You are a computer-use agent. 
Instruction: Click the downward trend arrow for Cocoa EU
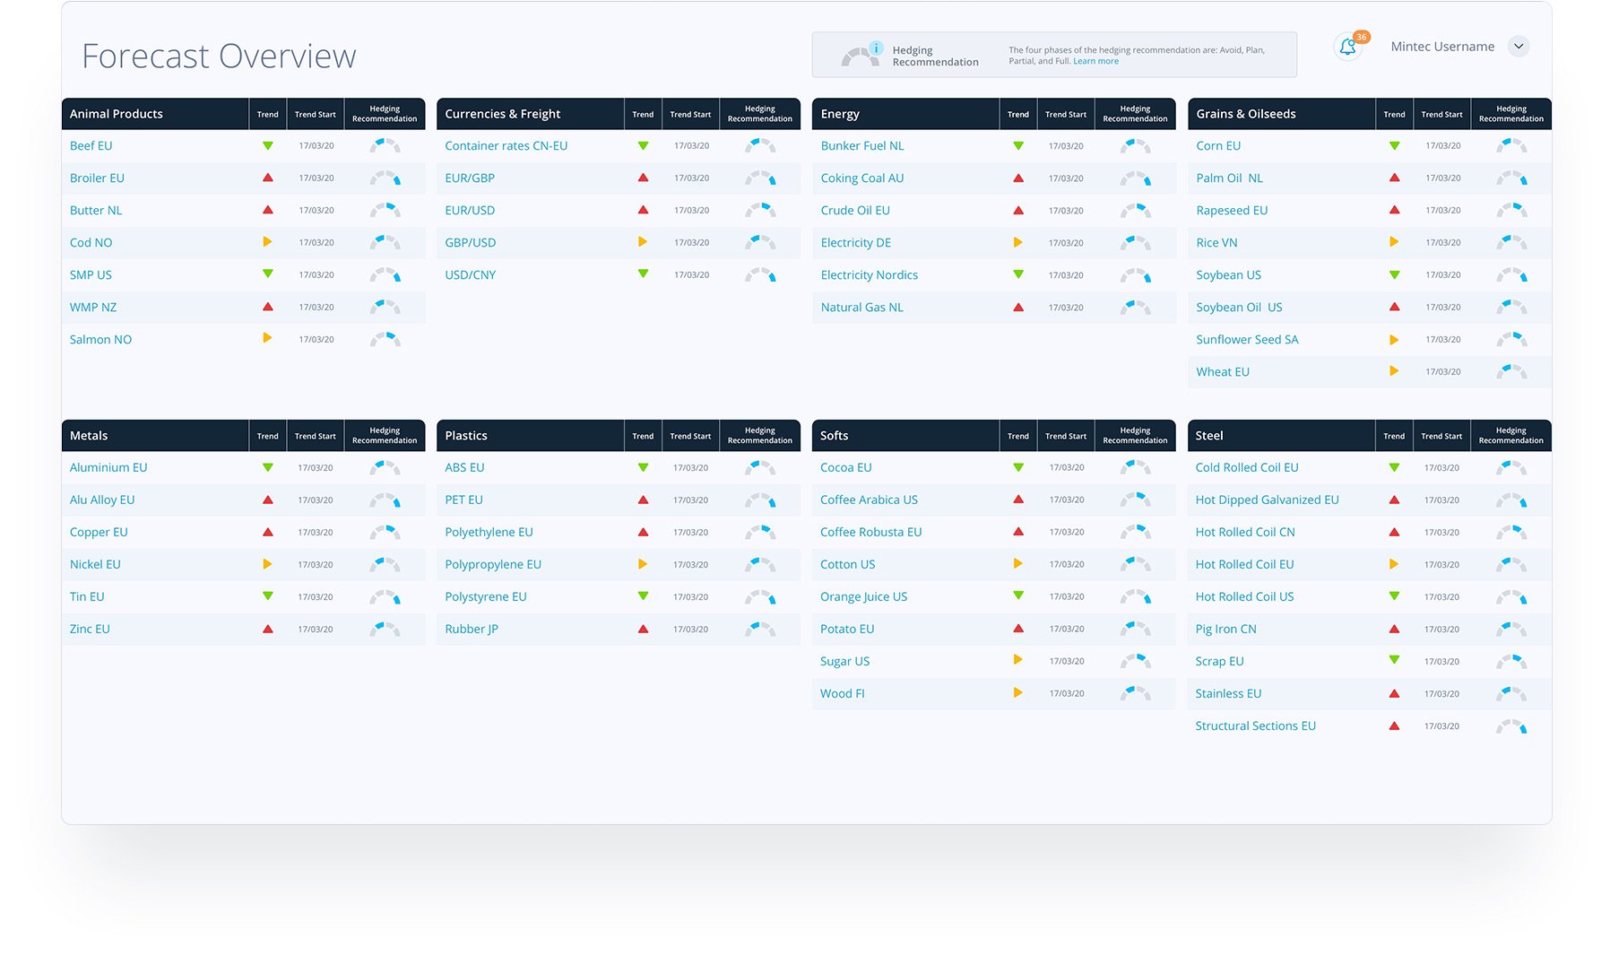1017,467
